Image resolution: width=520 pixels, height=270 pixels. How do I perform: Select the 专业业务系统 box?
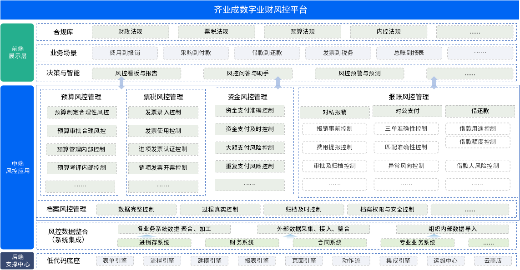pos(417,242)
